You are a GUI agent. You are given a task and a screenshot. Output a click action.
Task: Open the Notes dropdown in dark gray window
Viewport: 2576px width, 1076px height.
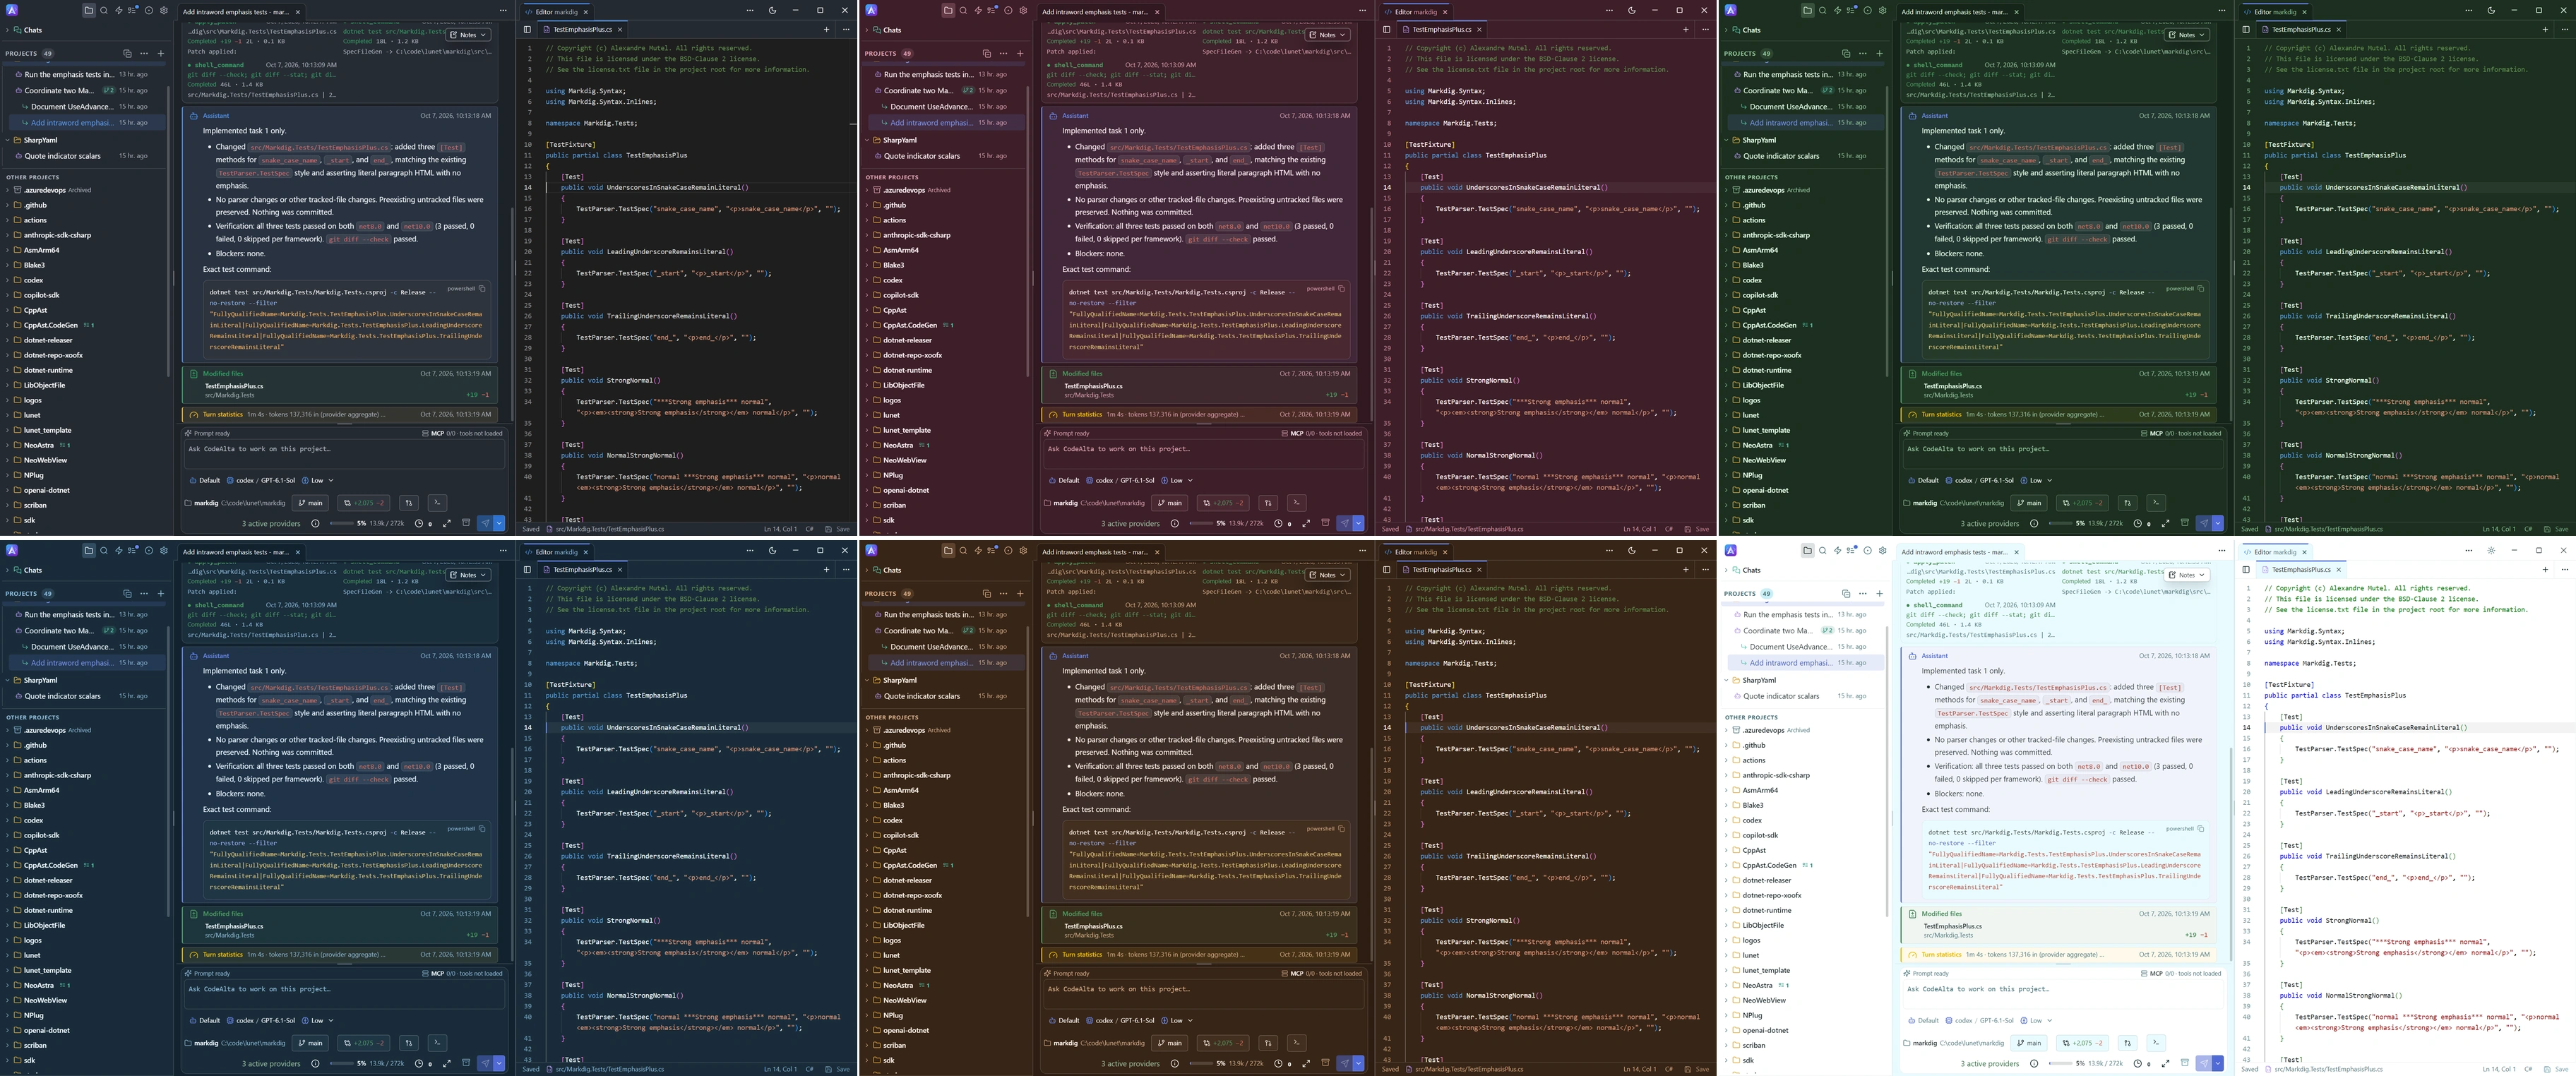click(x=468, y=35)
